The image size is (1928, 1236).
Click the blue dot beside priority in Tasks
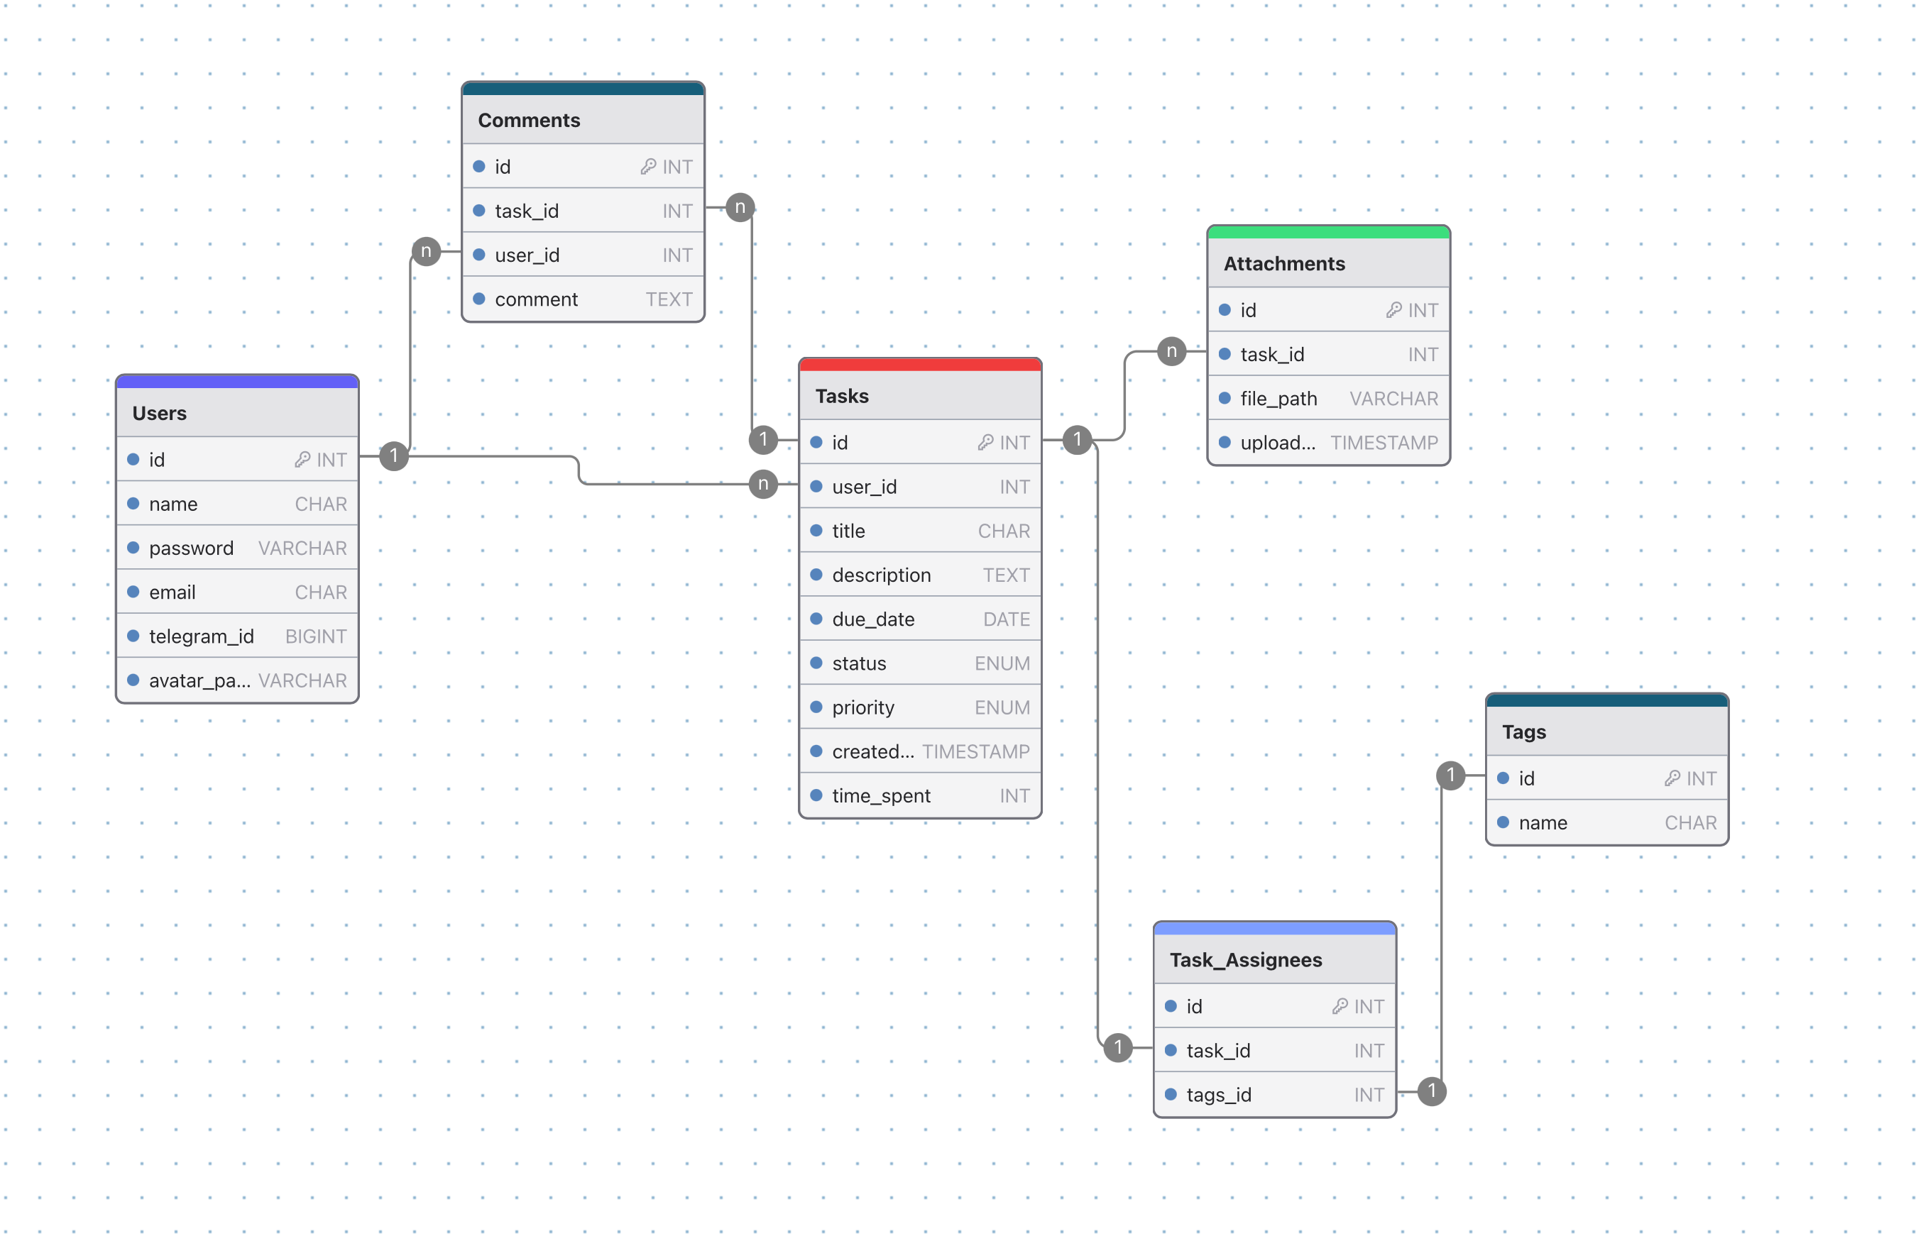point(816,707)
